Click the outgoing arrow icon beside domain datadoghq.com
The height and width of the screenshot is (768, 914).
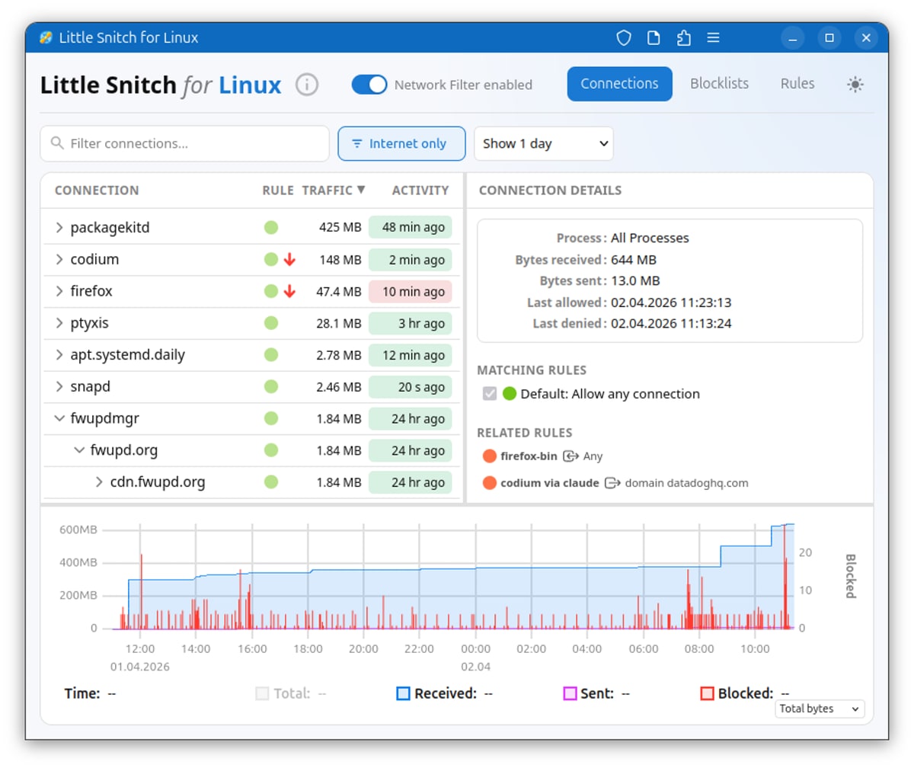[x=612, y=483]
